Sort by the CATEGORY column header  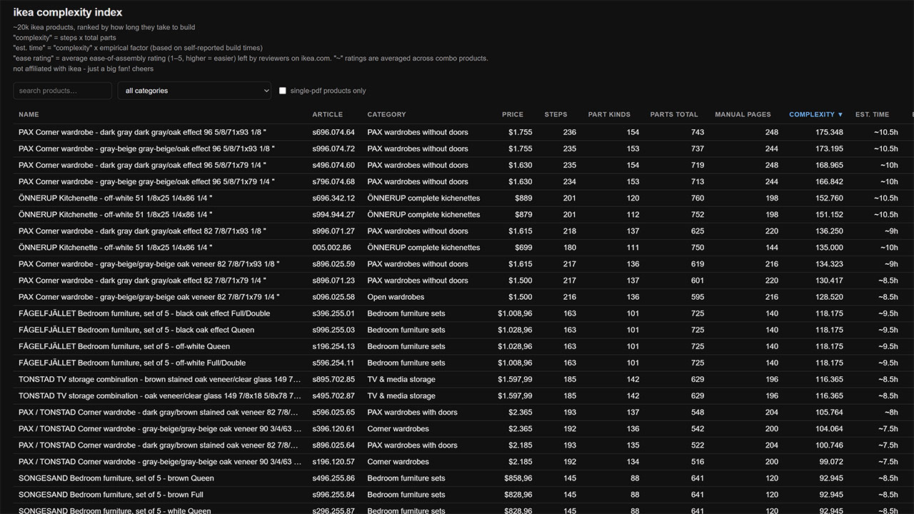386,114
